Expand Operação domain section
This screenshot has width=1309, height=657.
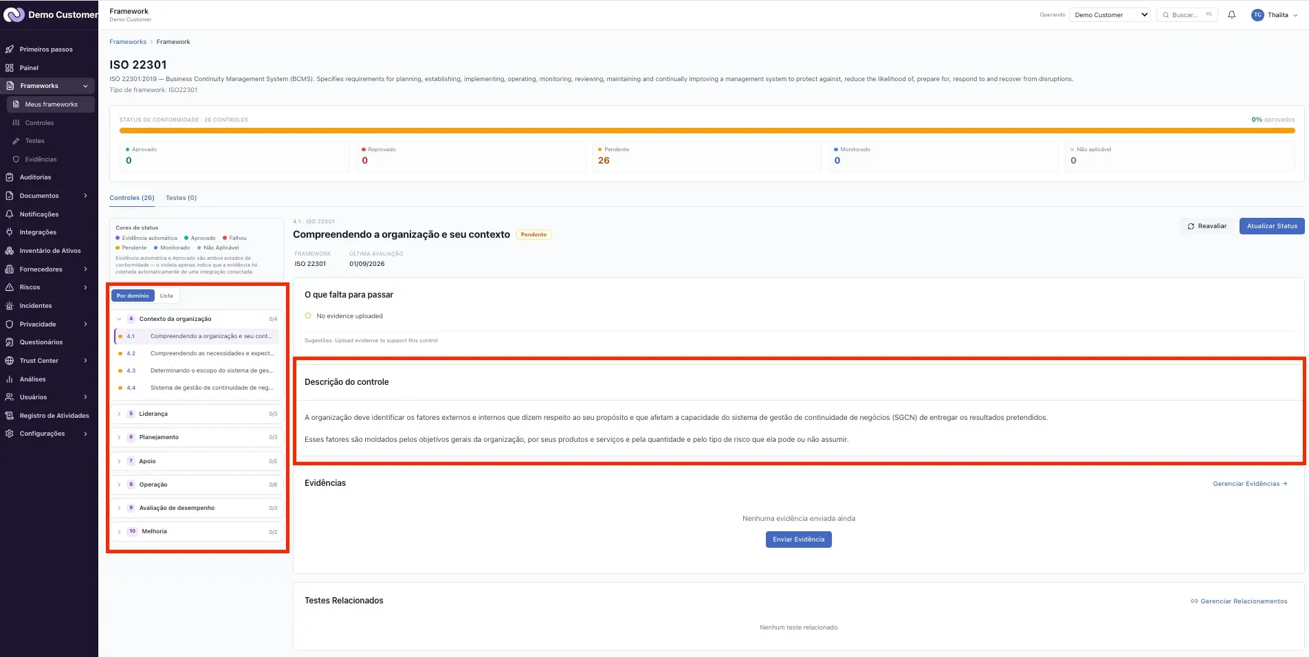point(197,485)
